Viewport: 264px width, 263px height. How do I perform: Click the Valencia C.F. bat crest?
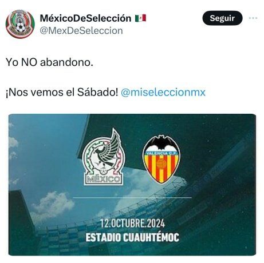pos(161,160)
